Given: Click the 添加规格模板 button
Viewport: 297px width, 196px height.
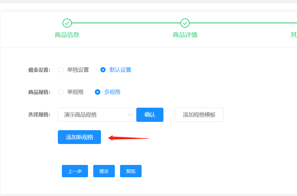Looking at the screenshot, I should pos(199,115).
